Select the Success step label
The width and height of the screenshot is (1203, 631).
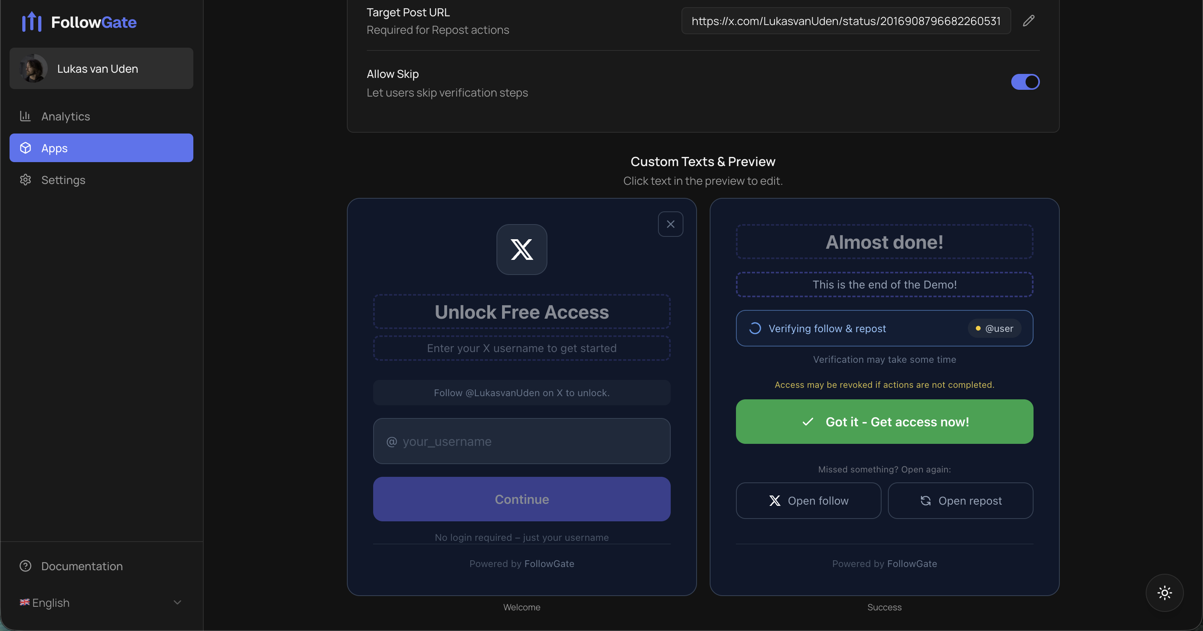tap(884, 607)
